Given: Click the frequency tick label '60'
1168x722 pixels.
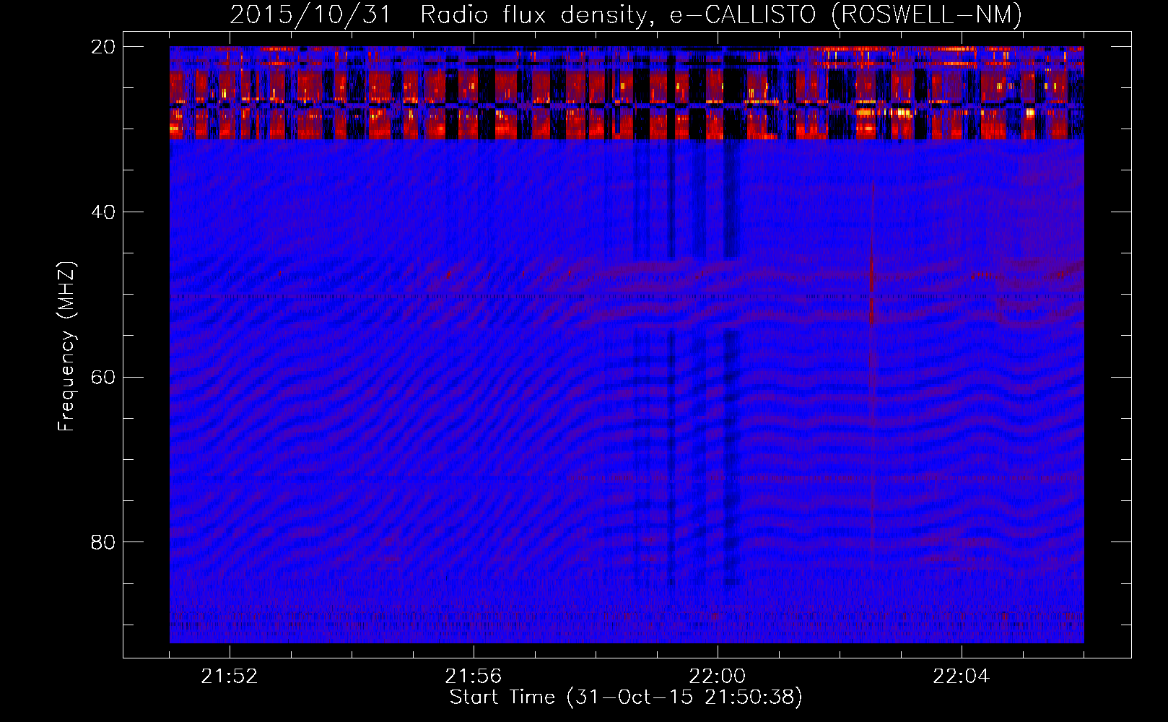Looking at the screenshot, I should click(x=103, y=378).
